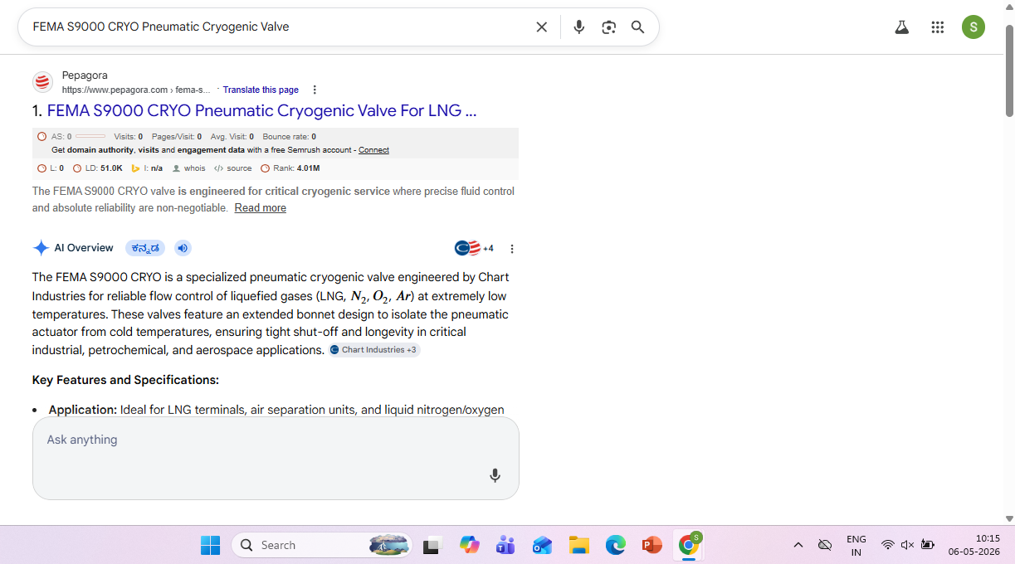This screenshot has height=564, width=1015.
Task: Open Search Labs flask icon
Action: coord(902,27)
